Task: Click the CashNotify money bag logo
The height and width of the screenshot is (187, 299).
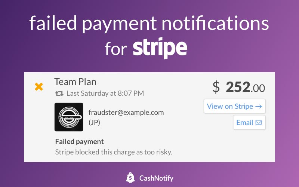Action: click(x=130, y=177)
